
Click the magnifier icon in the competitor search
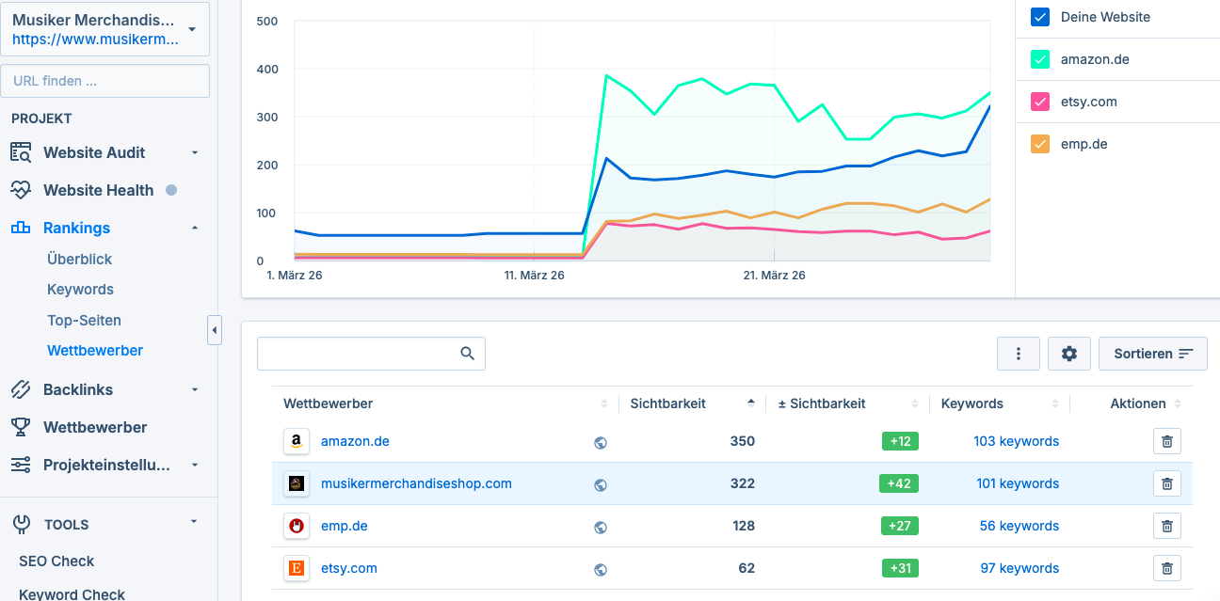pyautogui.click(x=467, y=353)
